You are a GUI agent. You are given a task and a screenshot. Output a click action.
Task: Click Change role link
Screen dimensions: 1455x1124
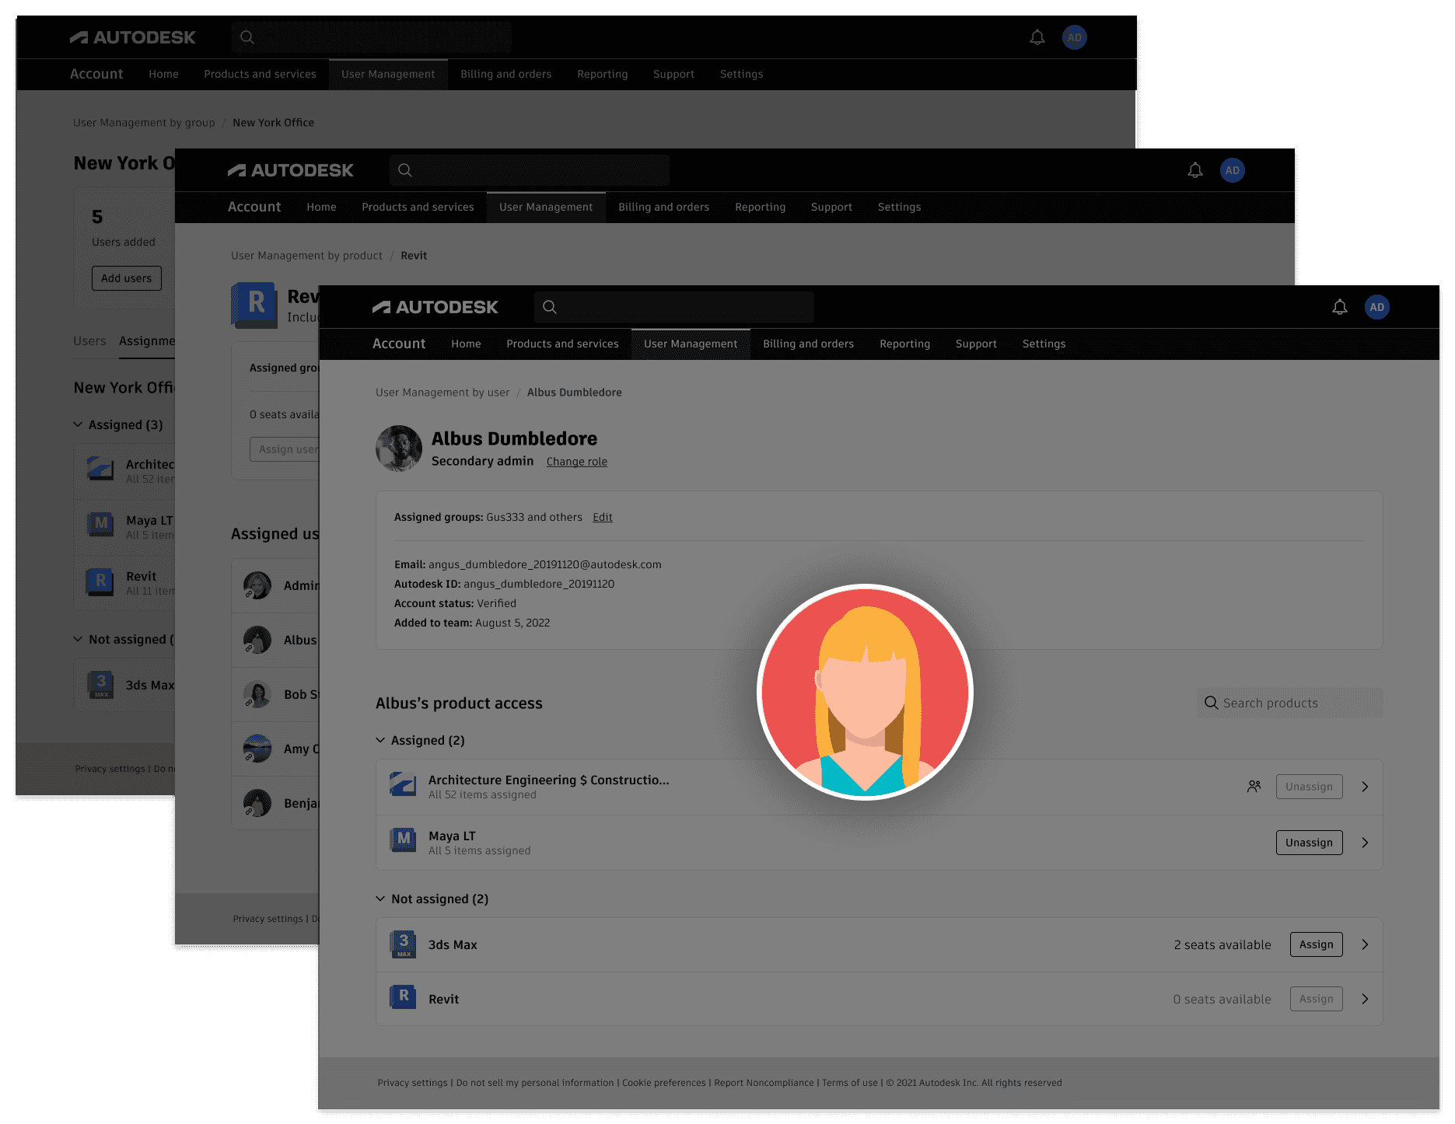pyautogui.click(x=576, y=462)
